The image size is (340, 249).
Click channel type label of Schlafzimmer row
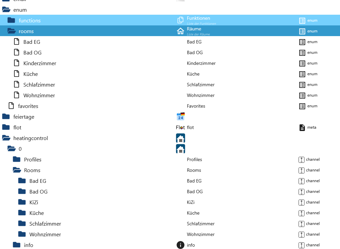click(313, 224)
